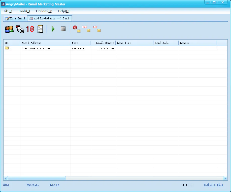
Task: Open the Options menu
Action: point(44,11)
